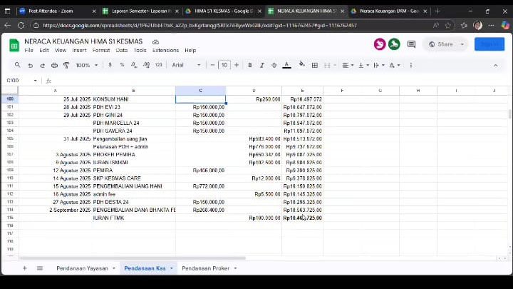The image size is (513, 289).
Task: Open the comments history icon
Action: 411,44
